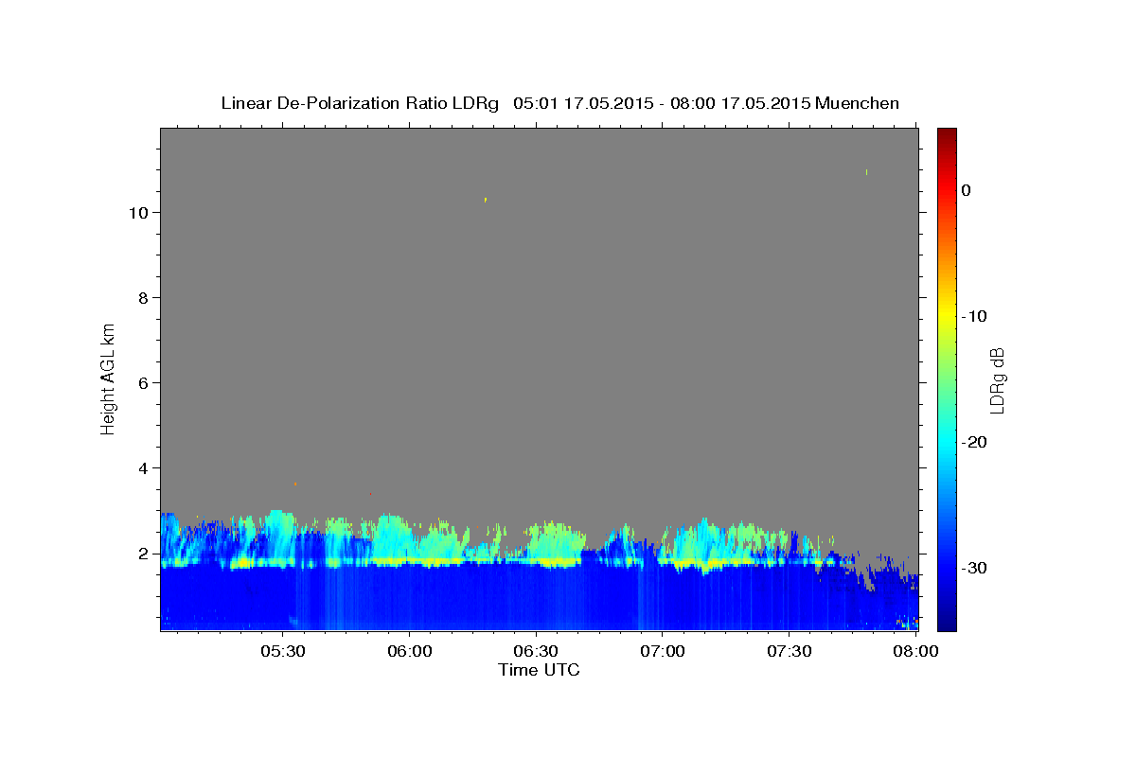Click the '08:00' time tick label
The height and width of the screenshot is (757, 1136).
(915, 651)
